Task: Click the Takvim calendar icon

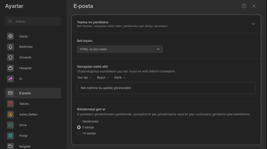Action: click(10, 104)
